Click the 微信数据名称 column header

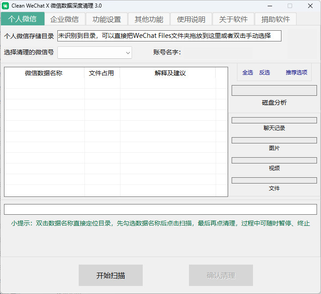pyautogui.click(x=44, y=73)
